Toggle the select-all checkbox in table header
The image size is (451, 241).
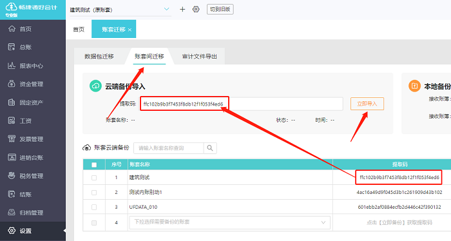click(x=94, y=165)
